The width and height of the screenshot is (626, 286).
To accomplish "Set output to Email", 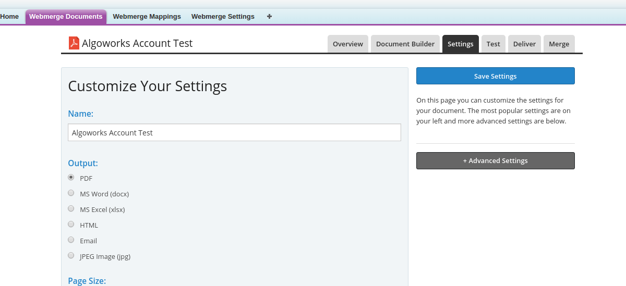I will (71, 240).
